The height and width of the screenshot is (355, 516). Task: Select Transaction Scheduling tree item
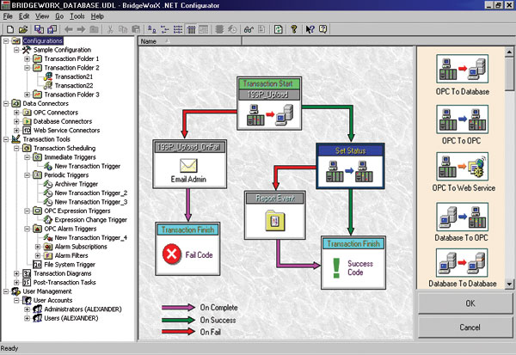tap(64, 148)
